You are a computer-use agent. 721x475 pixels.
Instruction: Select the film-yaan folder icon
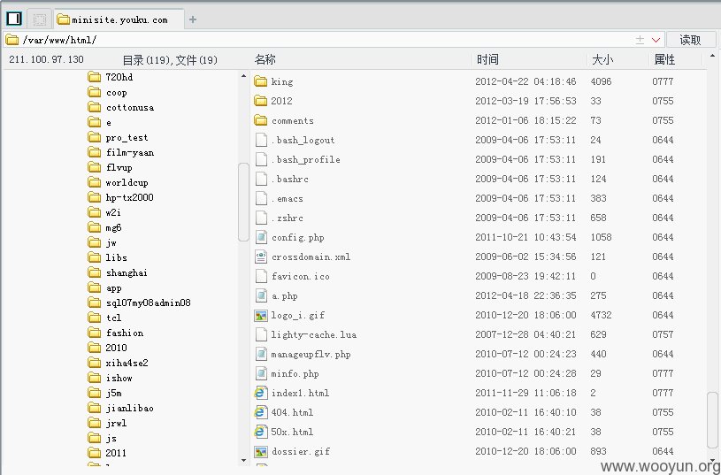coord(95,153)
